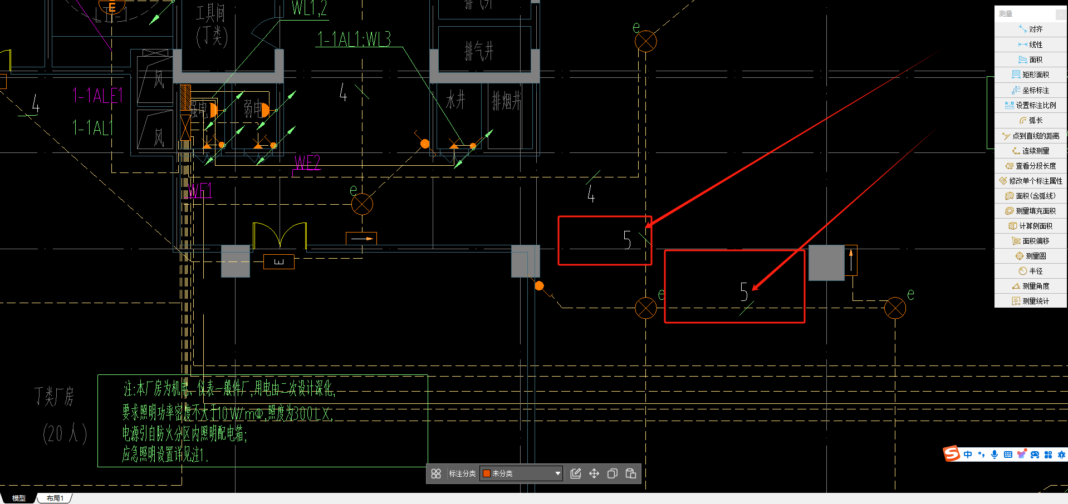Select the 对齐 align measure tool
The width and height of the screenshot is (1068, 504).
coord(1030,29)
